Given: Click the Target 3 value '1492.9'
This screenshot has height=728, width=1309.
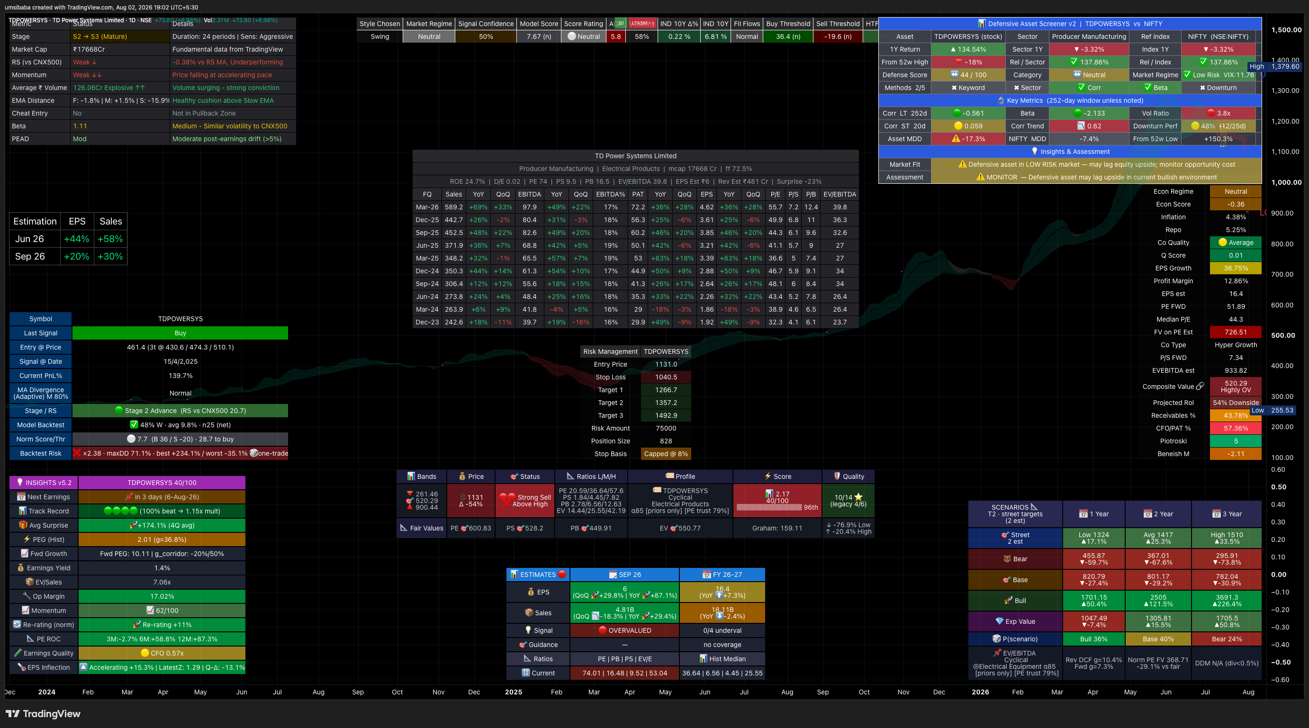Looking at the screenshot, I should (666, 415).
